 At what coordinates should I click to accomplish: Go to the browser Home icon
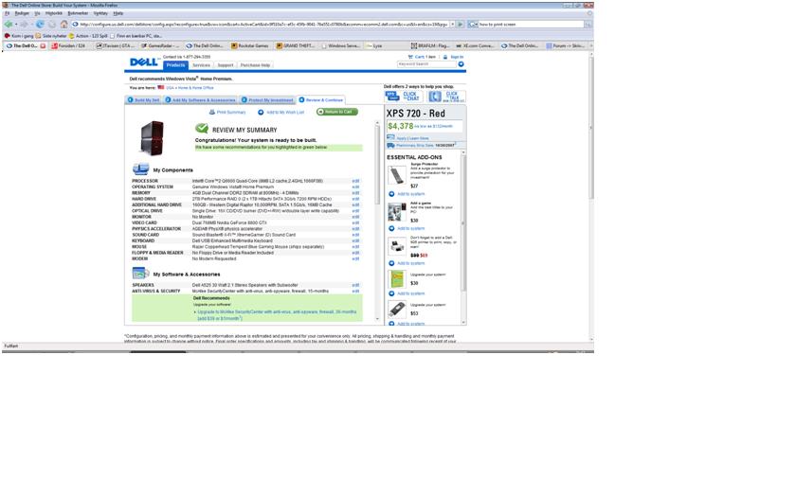64,24
